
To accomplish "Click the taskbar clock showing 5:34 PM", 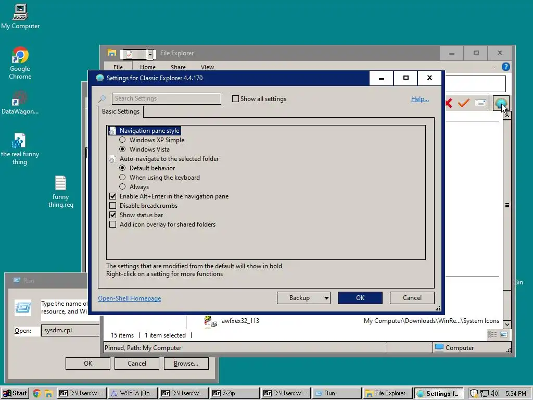I will [x=515, y=394].
